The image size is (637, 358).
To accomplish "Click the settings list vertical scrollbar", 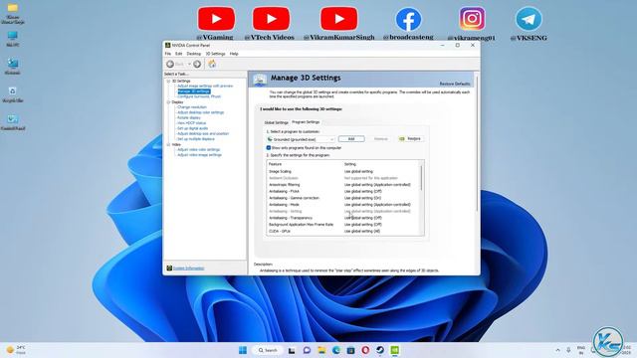I will pos(422,179).
